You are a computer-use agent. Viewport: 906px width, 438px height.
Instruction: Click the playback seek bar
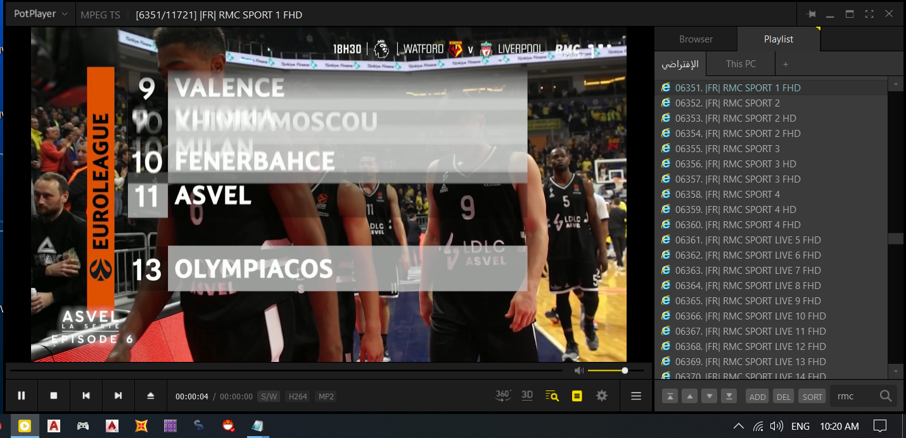tap(285, 370)
